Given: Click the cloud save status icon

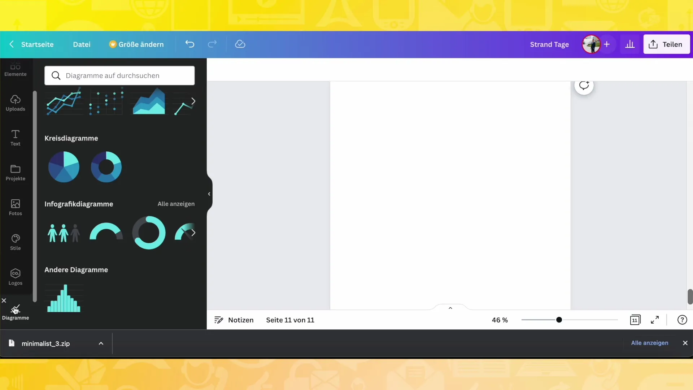Looking at the screenshot, I should point(240,44).
